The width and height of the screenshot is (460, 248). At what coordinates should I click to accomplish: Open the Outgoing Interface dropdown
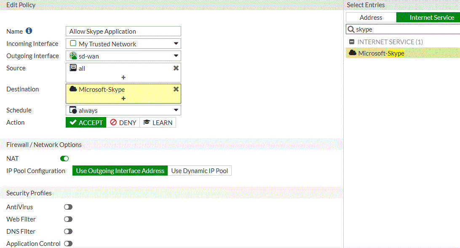[x=176, y=56]
